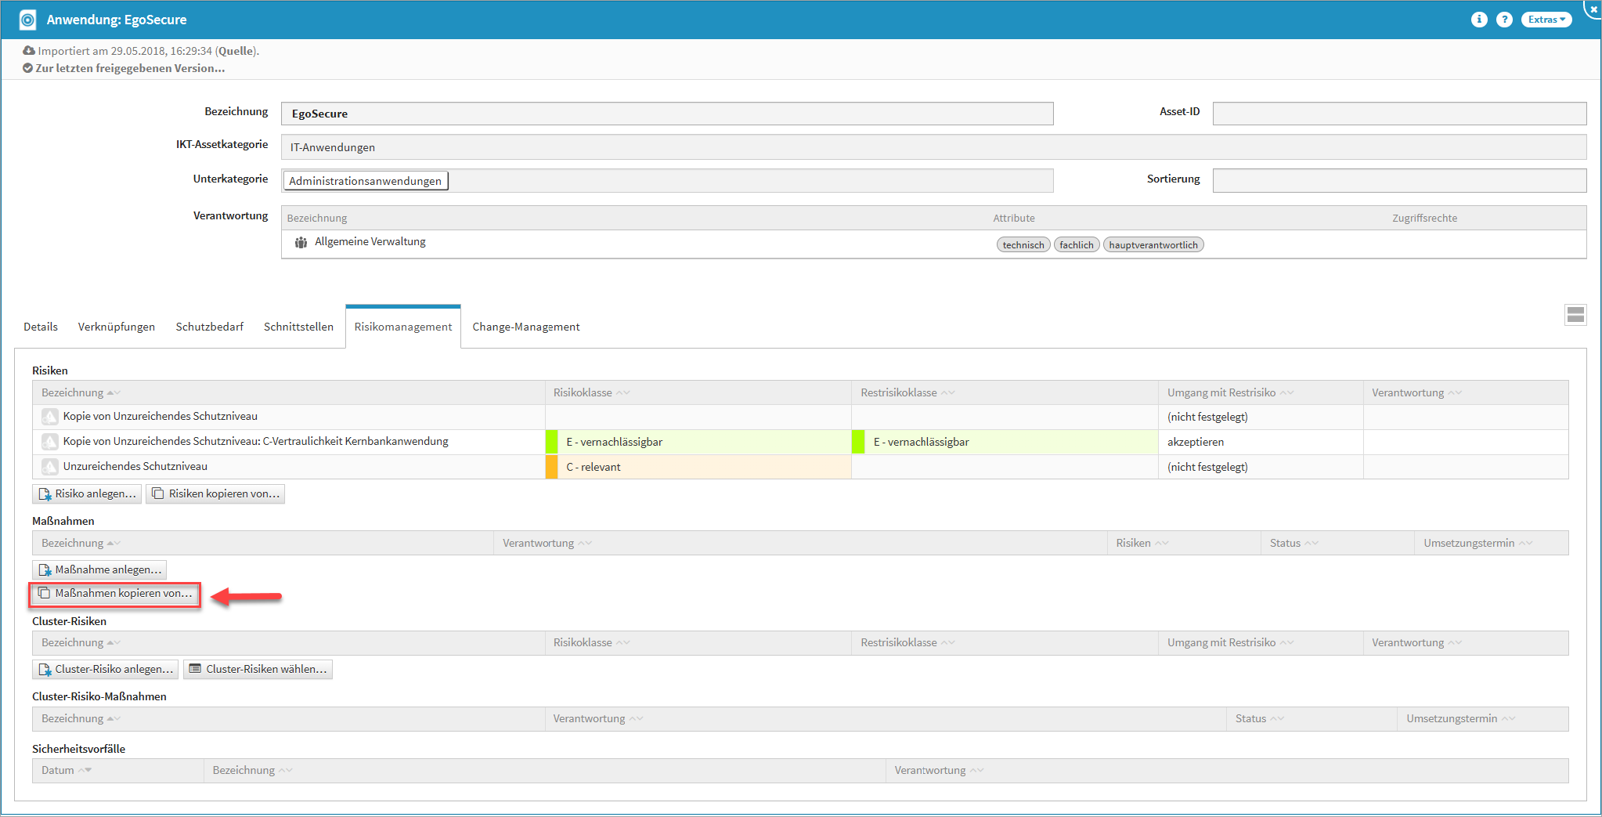The width and height of the screenshot is (1602, 817).
Task: Click the Risiko anlegen button
Action: point(87,493)
